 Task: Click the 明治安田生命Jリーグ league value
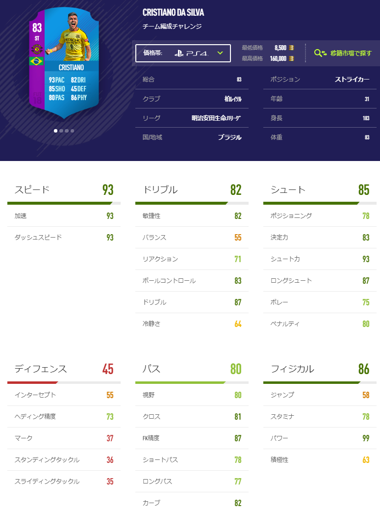click(x=216, y=118)
